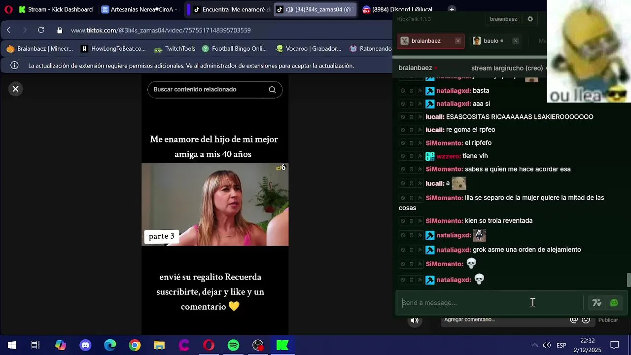Viewport: 631px width, 355px height.
Task: Open File Explorer from the taskbar
Action: 159,345
